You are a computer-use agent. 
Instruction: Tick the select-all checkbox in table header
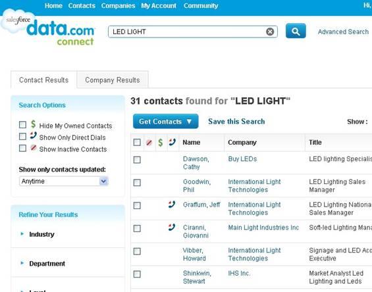pyautogui.click(x=137, y=143)
